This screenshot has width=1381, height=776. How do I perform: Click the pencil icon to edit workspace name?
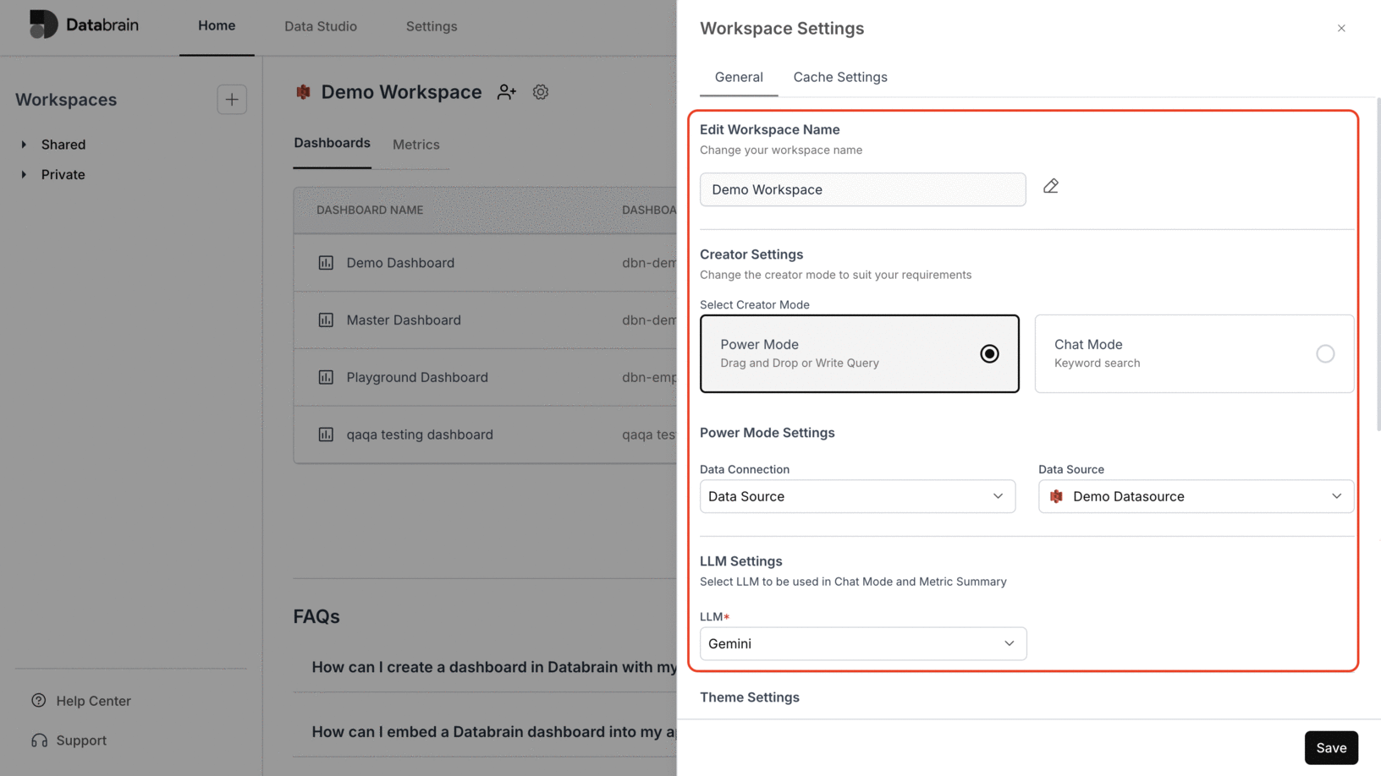coord(1051,185)
